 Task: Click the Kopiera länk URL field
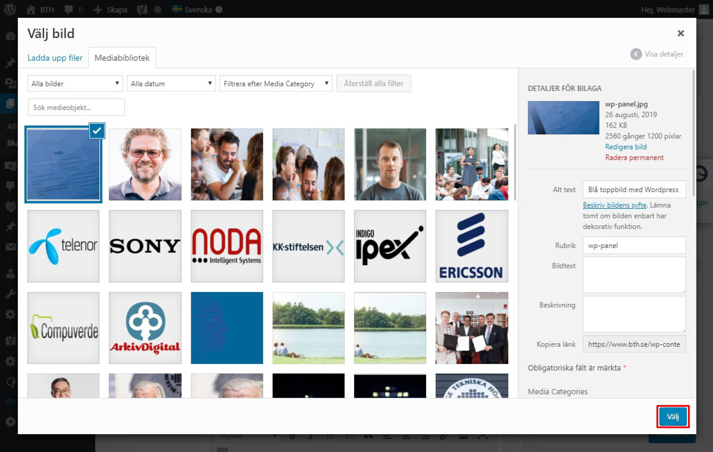point(634,344)
